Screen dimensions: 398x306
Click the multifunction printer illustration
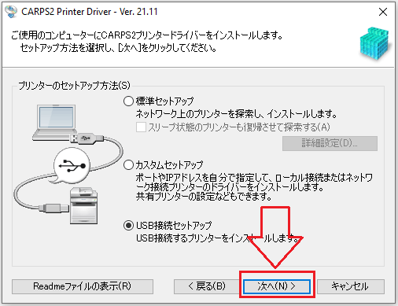pos(84,206)
